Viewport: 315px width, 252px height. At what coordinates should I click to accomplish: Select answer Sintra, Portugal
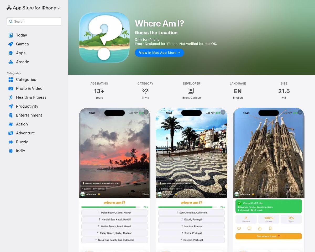pyautogui.click(x=191, y=233)
